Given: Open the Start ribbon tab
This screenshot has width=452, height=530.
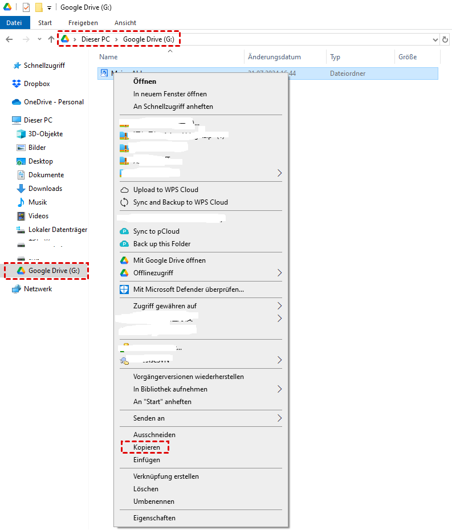Looking at the screenshot, I should 45,23.
